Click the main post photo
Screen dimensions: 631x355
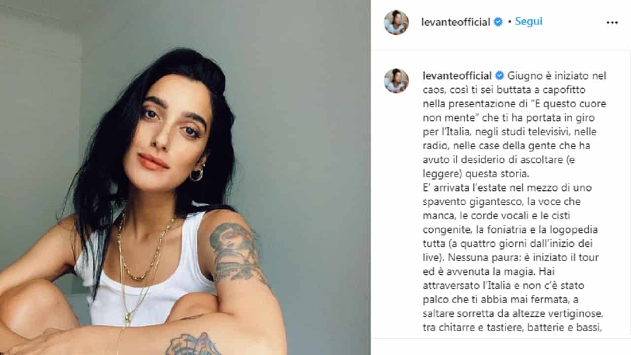pyautogui.click(x=185, y=177)
